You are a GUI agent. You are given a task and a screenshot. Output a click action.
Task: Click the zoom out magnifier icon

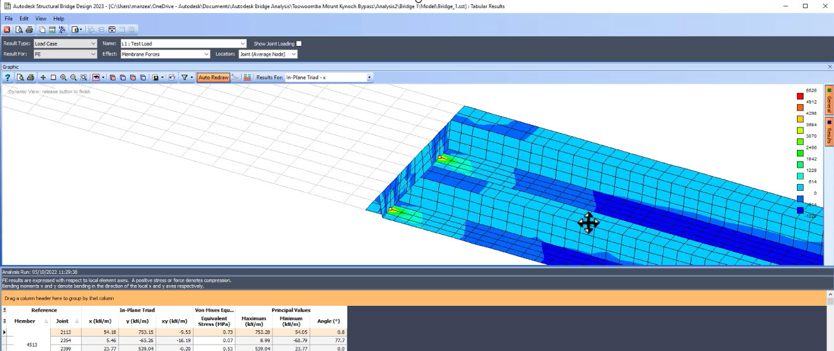tap(73, 77)
